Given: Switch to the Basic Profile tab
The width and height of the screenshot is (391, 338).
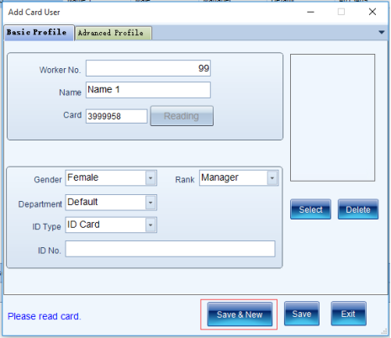Looking at the screenshot, I should [x=39, y=33].
